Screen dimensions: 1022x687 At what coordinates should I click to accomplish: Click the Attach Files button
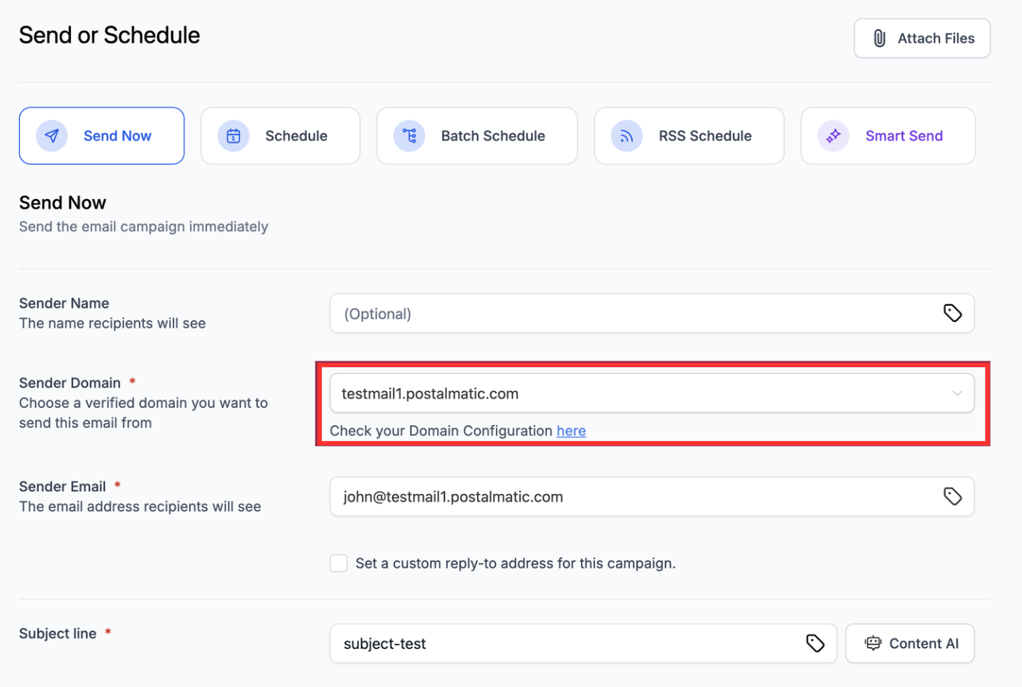(x=922, y=38)
